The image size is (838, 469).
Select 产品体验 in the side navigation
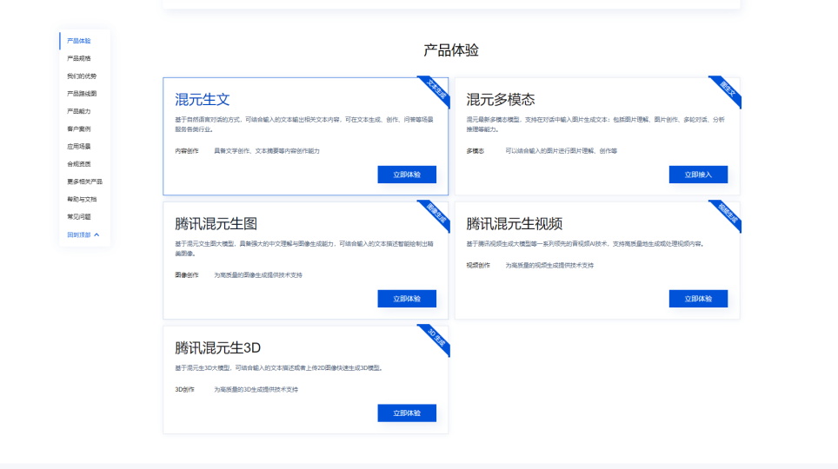[78, 41]
